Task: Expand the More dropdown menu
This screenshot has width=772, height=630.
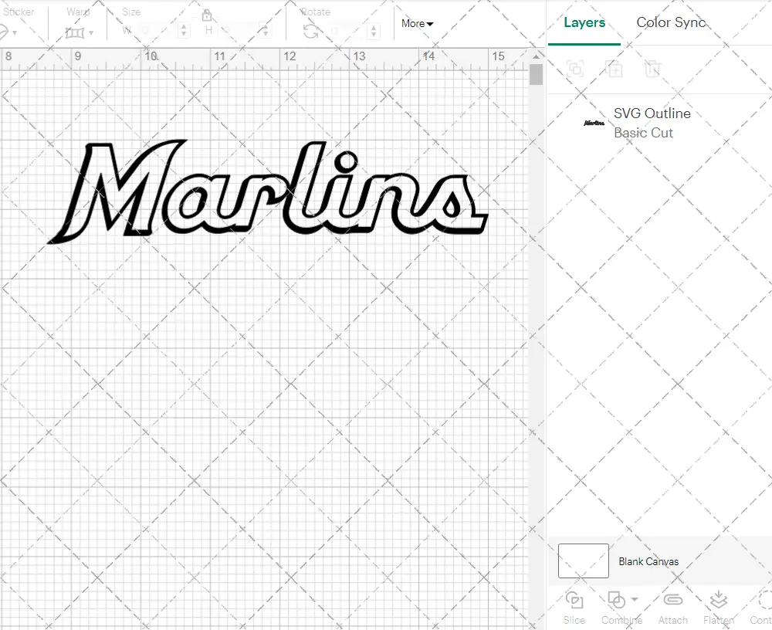Action: (x=417, y=24)
